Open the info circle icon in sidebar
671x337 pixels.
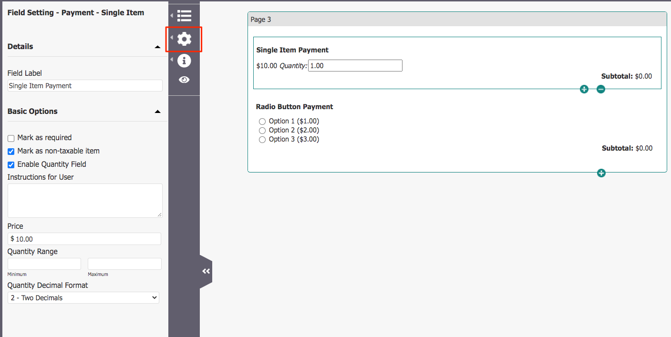coord(184,61)
